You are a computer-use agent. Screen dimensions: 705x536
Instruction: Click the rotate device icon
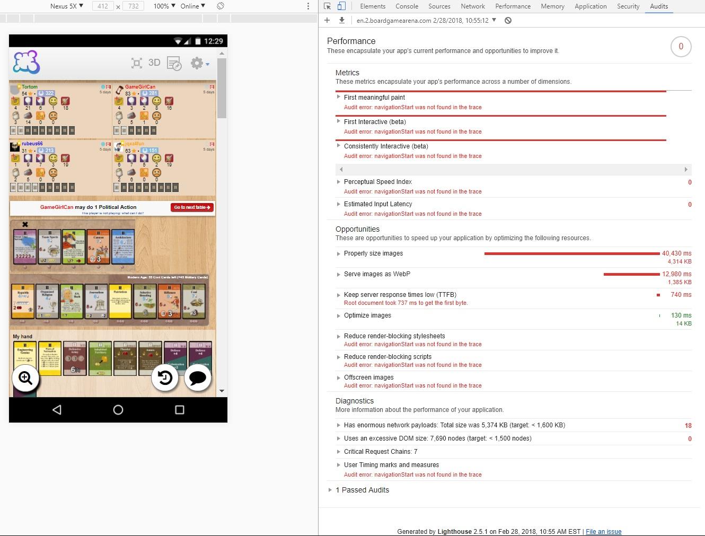221,6
